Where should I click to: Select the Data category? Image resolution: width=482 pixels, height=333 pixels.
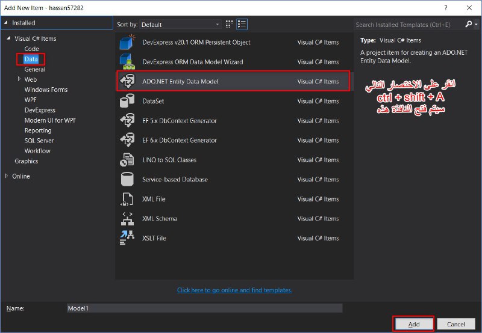tap(31, 59)
